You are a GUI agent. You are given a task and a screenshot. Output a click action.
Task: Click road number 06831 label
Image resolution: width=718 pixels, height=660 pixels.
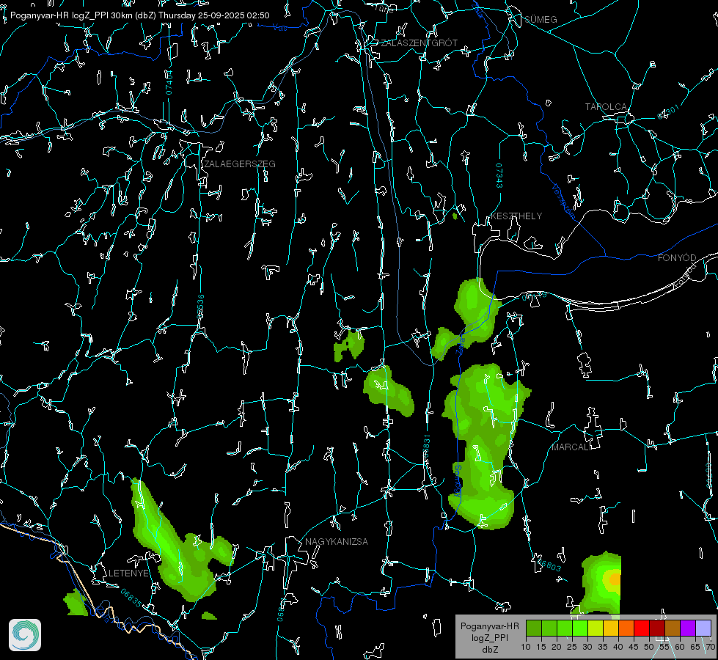click(426, 447)
